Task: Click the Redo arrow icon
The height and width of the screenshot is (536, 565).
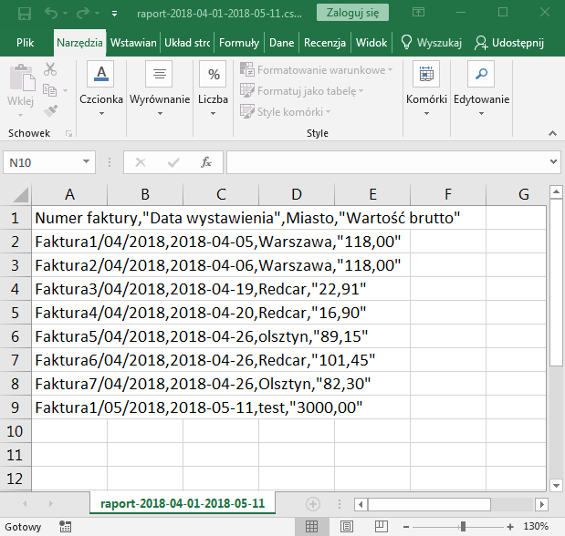Action: point(82,14)
